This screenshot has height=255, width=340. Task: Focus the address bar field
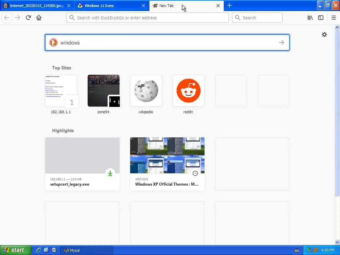(147, 18)
